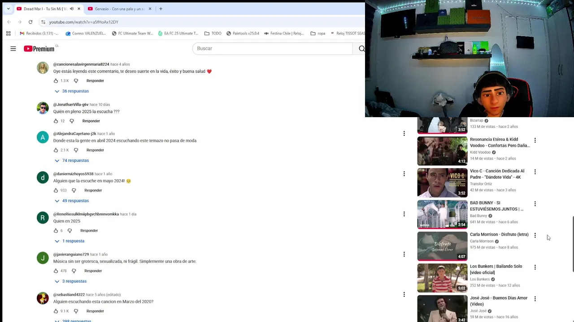Image resolution: width=574 pixels, height=322 pixels.
Task: Open a new browser tab
Action: 161,8
